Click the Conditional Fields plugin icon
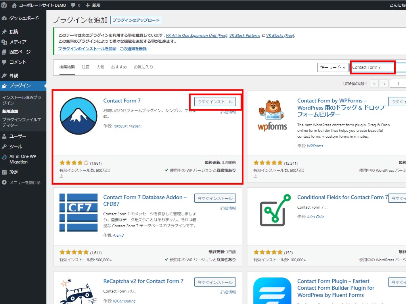The height and width of the screenshot is (304, 406). [272, 213]
